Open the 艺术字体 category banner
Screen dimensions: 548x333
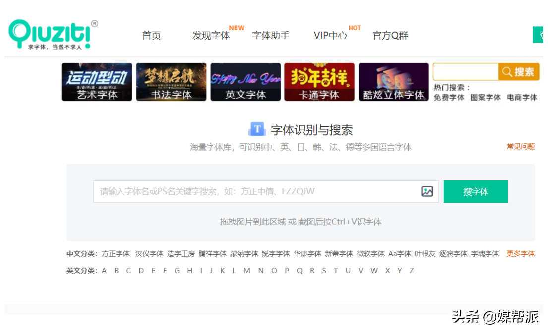pos(97,82)
